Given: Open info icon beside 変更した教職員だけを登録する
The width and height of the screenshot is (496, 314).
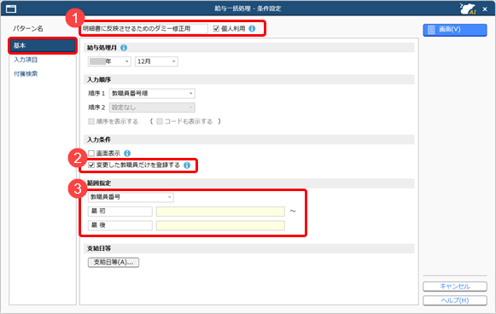Looking at the screenshot, I should [x=187, y=166].
